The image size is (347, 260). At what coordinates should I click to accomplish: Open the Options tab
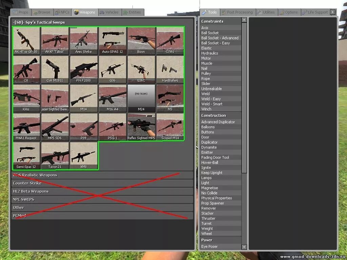pyautogui.click(x=289, y=13)
